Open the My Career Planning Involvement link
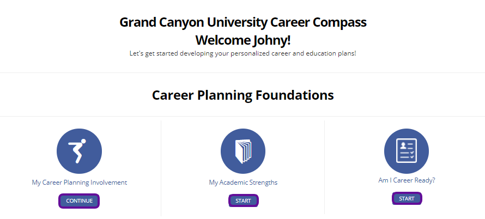This screenshot has width=485, height=219. tap(80, 182)
